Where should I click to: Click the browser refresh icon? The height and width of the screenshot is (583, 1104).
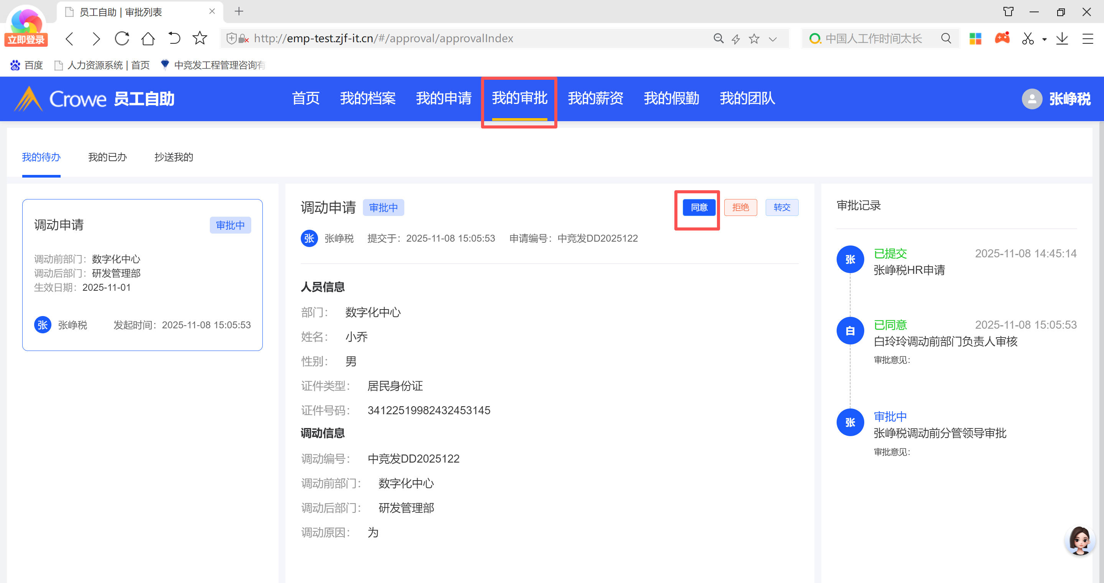coord(122,39)
